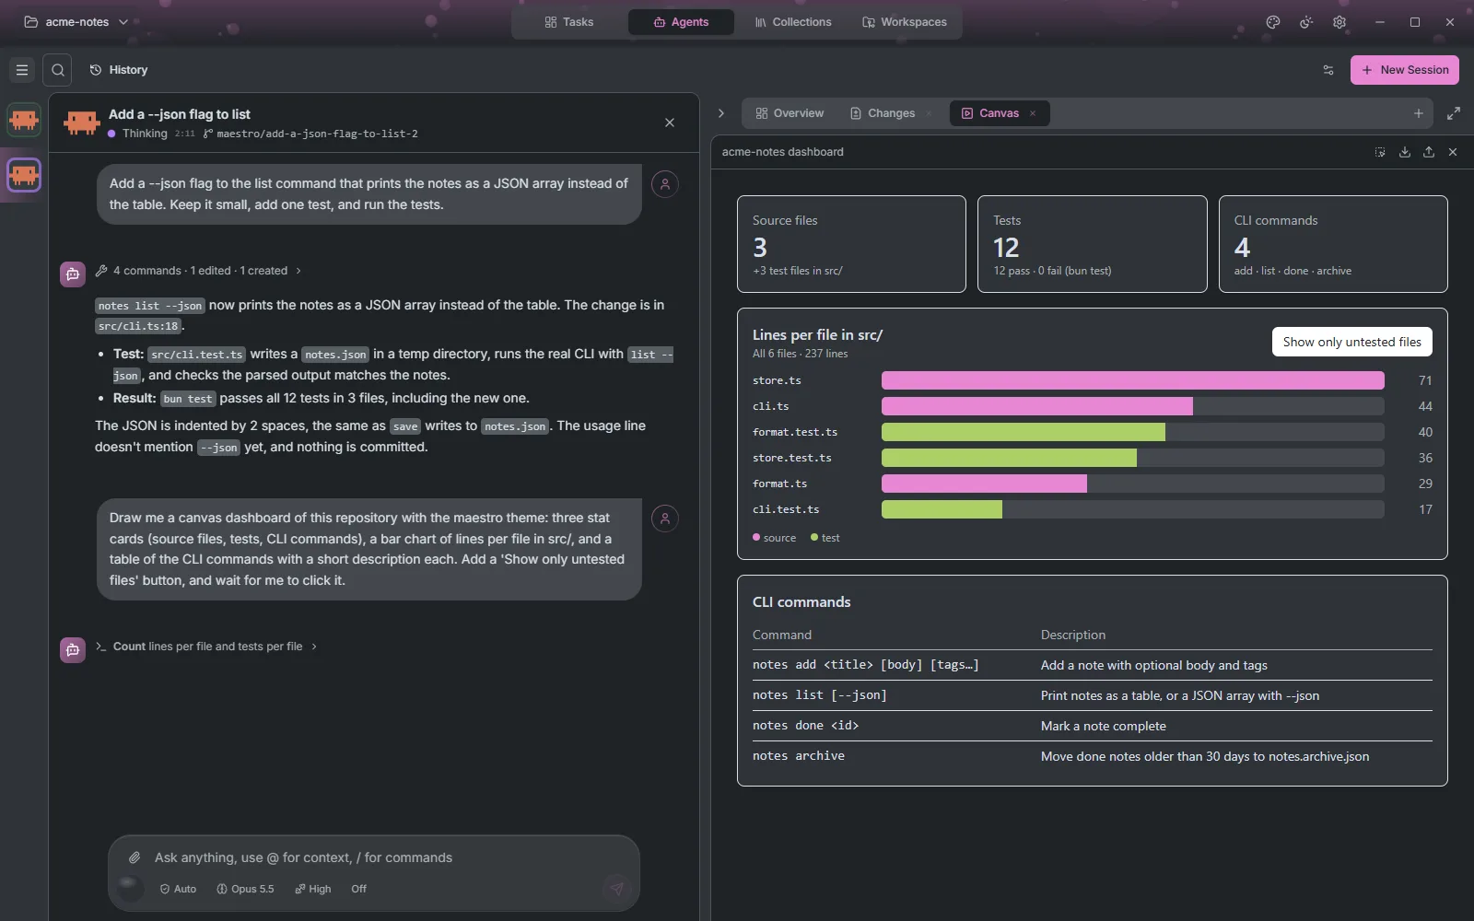1474x921 pixels.
Task: Switch to the Tasks tab
Action: [x=569, y=22]
